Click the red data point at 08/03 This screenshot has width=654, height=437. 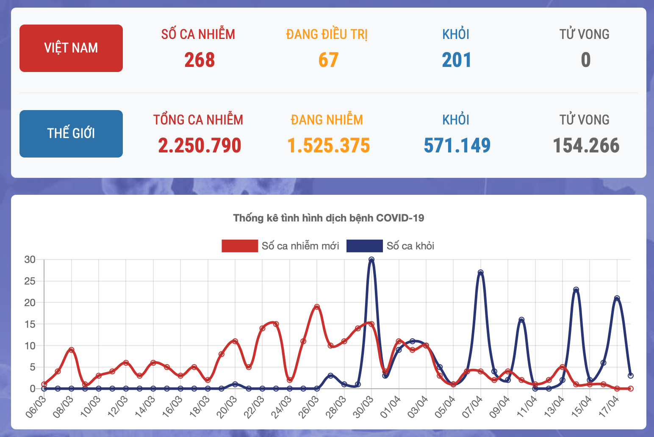point(72,350)
